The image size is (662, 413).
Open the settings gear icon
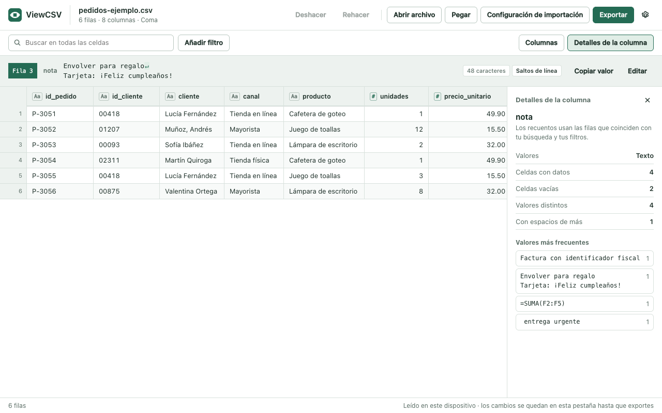click(645, 15)
